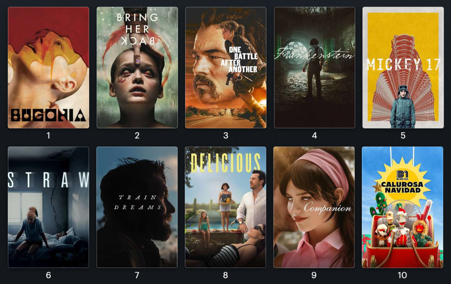This screenshot has height=284, width=451.
Task: Select the Mickey 17 poster
Action: 403,68
